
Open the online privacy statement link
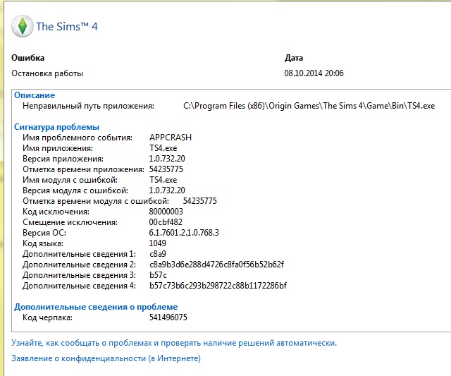(x=106, y=358)
